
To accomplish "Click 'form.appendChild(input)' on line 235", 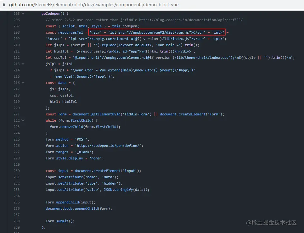I will coord(70,202).
